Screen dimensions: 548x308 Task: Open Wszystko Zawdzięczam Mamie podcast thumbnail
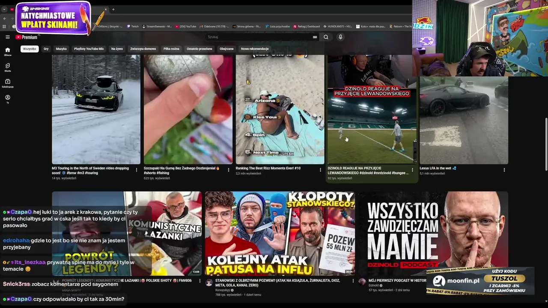[433, 234]
